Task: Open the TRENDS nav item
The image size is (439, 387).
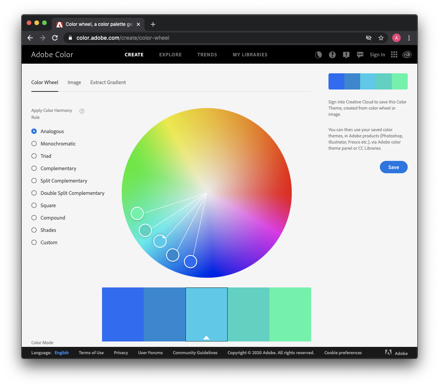Action: click(207, 55)
